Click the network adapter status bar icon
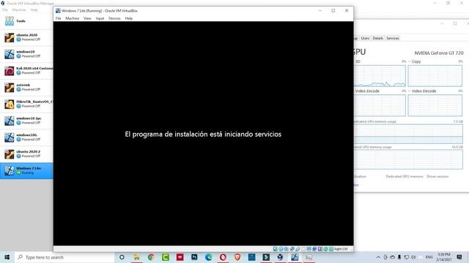Image resolution: width=469 pixels, height=263 pixels. (x=292, y=249)
